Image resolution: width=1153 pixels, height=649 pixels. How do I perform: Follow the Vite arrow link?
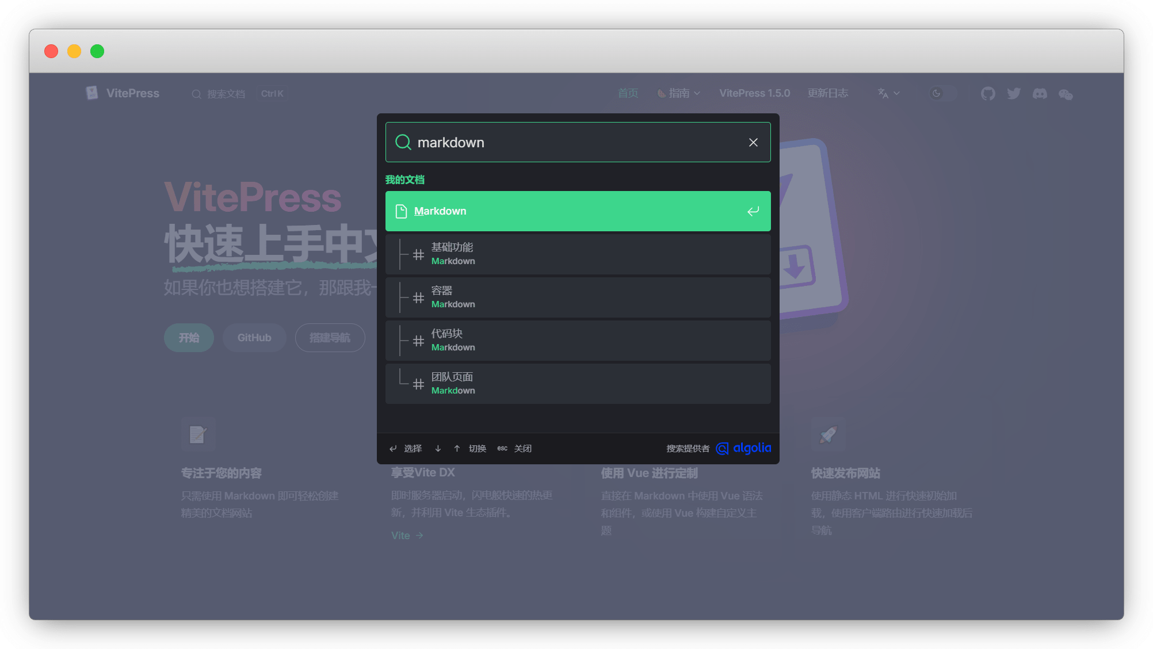(x=407, y=536)
